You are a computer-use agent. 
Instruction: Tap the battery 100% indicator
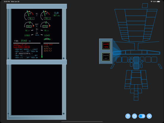(156, 1)
